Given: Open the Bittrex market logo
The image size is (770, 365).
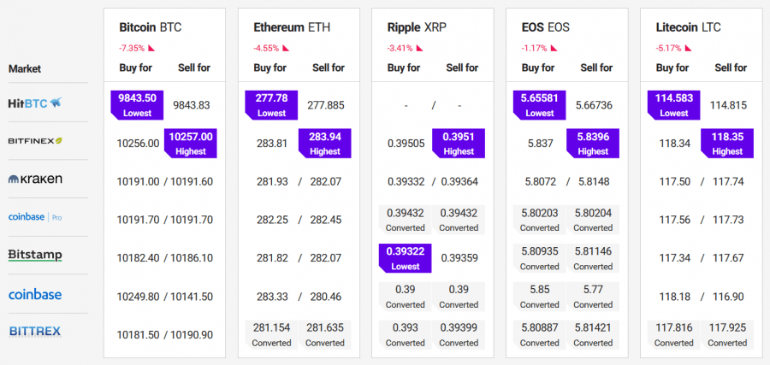Looking at the screenshot, I should pos(35,332).
